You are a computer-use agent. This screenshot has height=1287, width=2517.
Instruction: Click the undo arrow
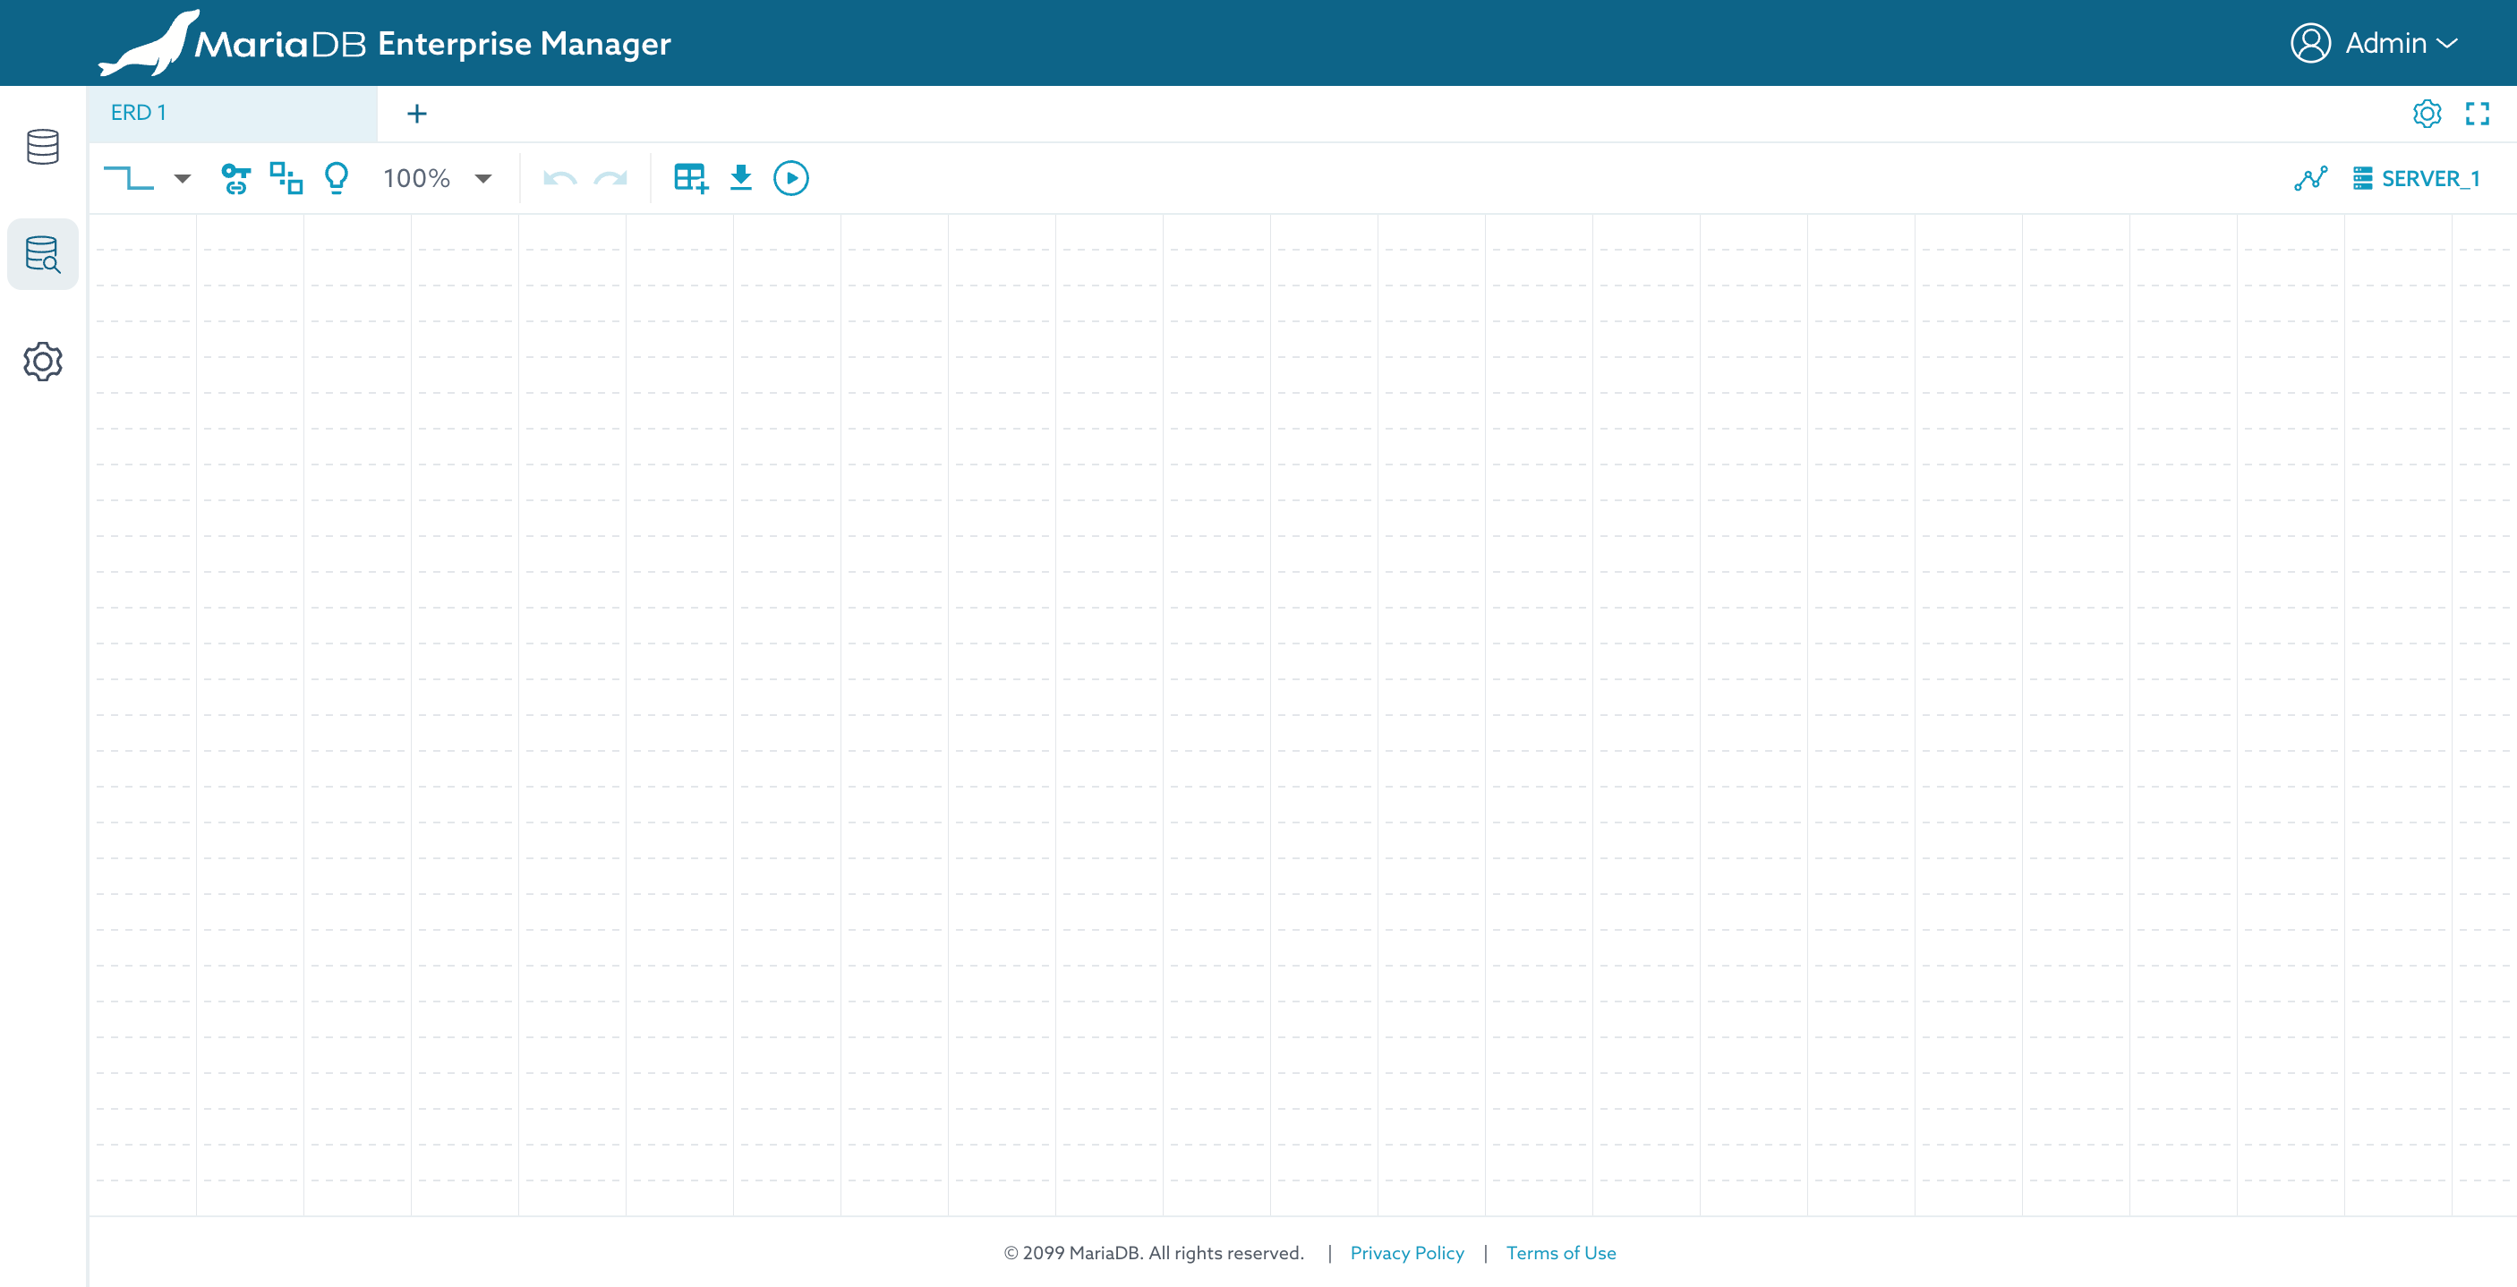pos(559,178)
